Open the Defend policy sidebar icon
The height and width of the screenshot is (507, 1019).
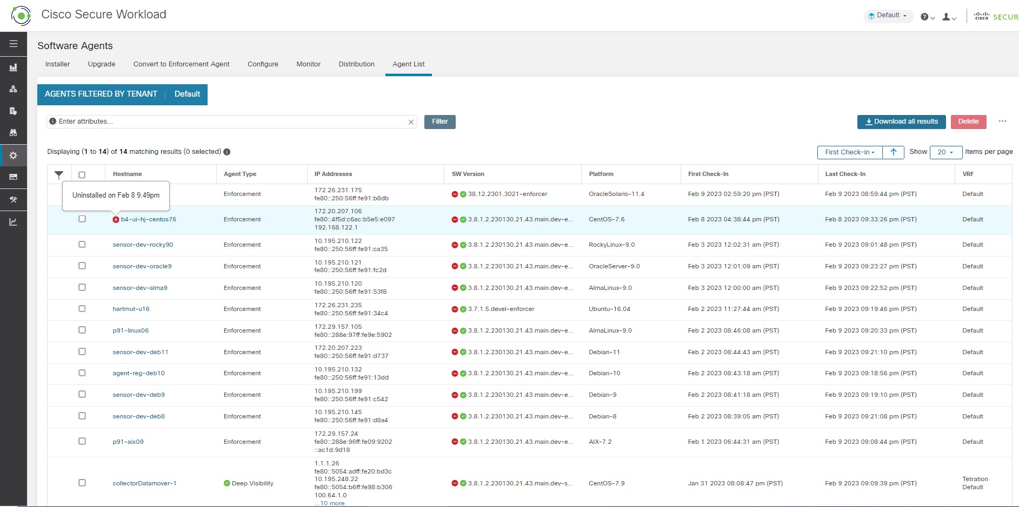(x=14, y=111)
